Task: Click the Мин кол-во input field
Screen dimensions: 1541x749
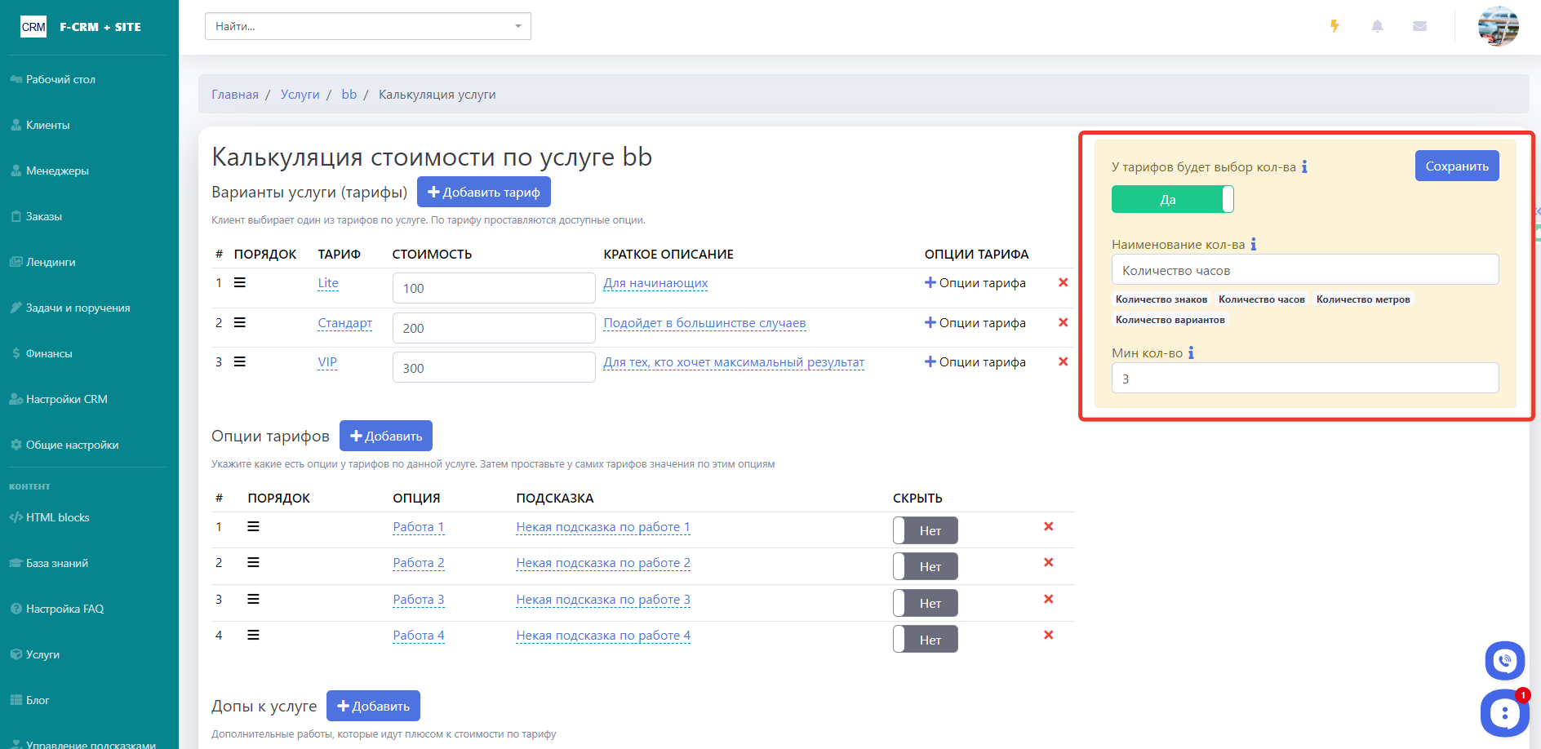Action: [1304, 379]
